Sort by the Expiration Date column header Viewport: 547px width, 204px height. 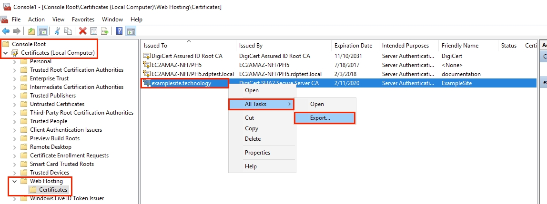[353, 46]
